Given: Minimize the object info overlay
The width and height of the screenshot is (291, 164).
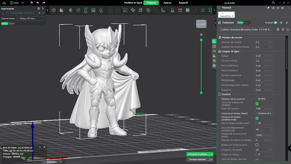Looking at the screenshot, I should coord(40,147).
